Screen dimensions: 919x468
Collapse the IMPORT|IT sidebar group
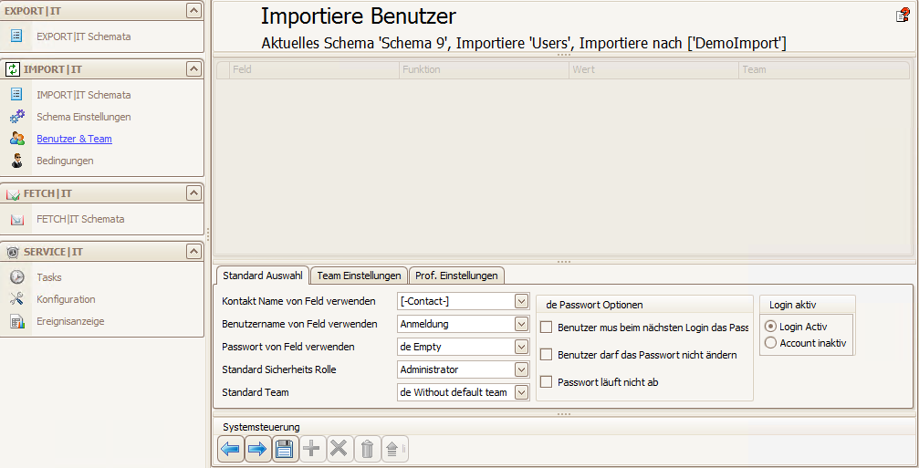coord(193,69)
